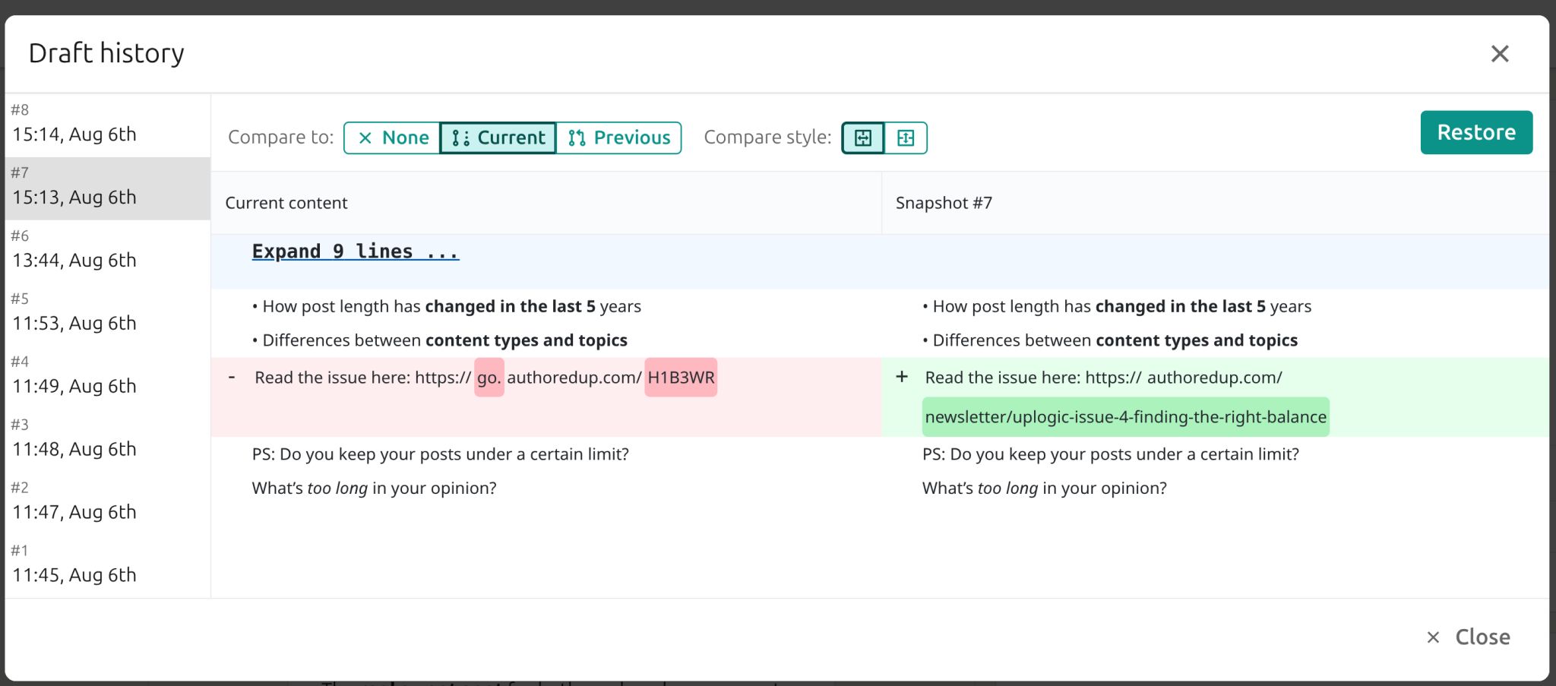Click the removed 'H1B3WR' highlighted text

point(681,378)
